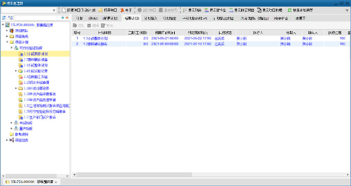Click the 显示跟踪视图 tracking view icon

pos(231,10)
